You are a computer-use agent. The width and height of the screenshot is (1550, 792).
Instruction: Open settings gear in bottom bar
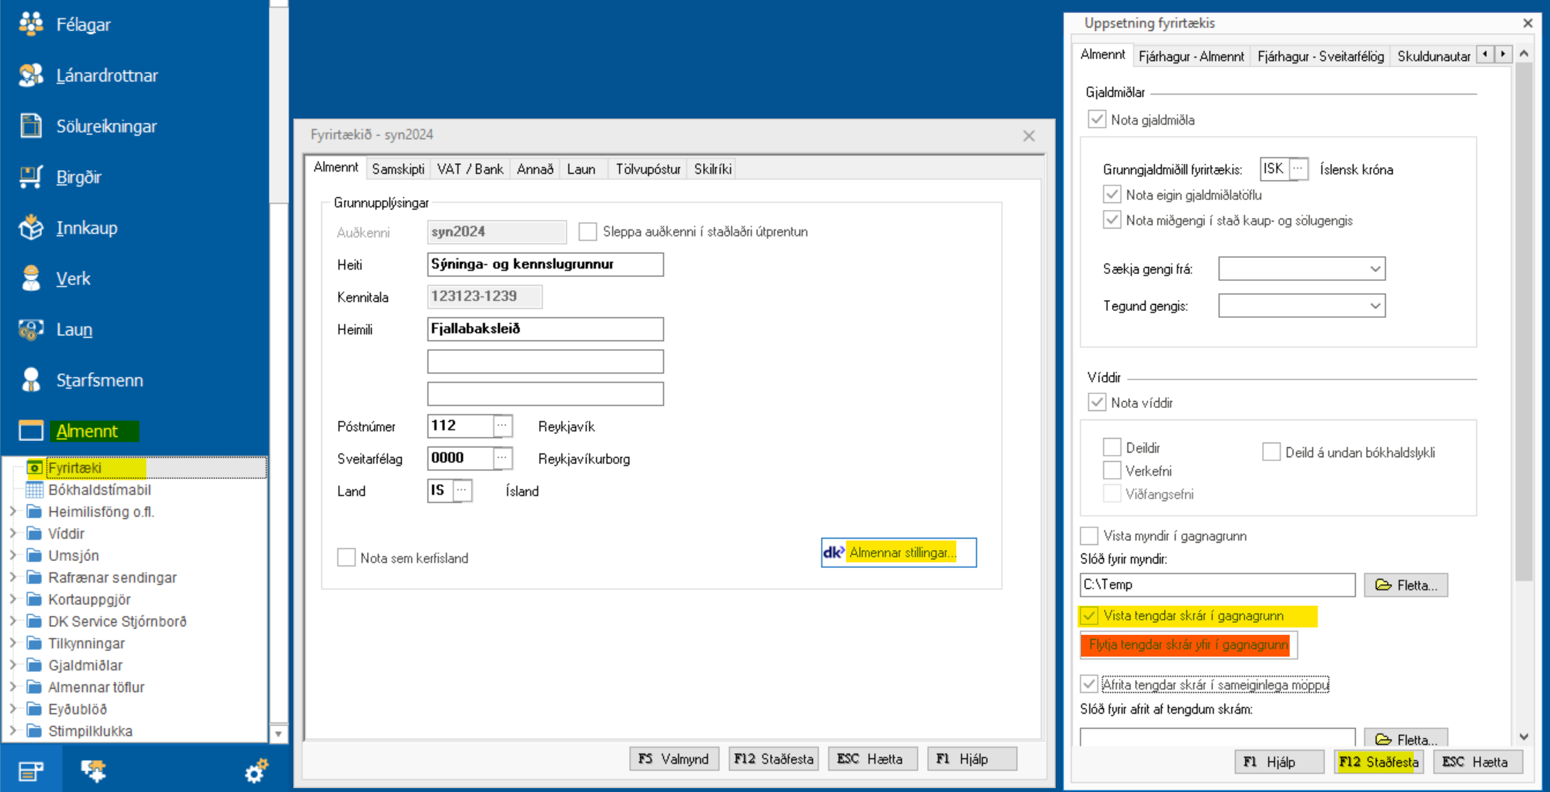(x=256, y=770)
